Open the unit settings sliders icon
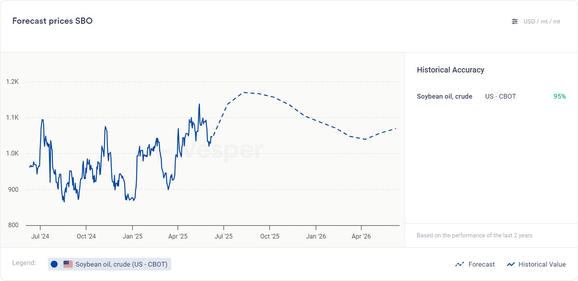 515,21
